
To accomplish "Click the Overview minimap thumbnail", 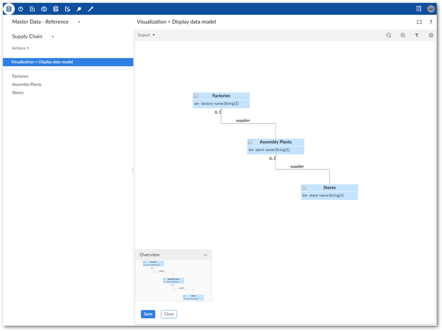I will 174,280.
